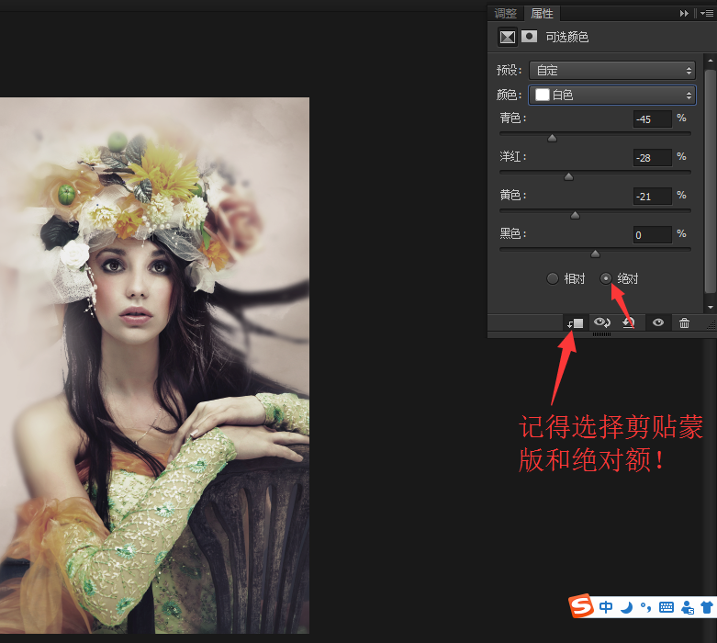
Task: Click the 青色 value field showing -45
Action: pos(653,119)
